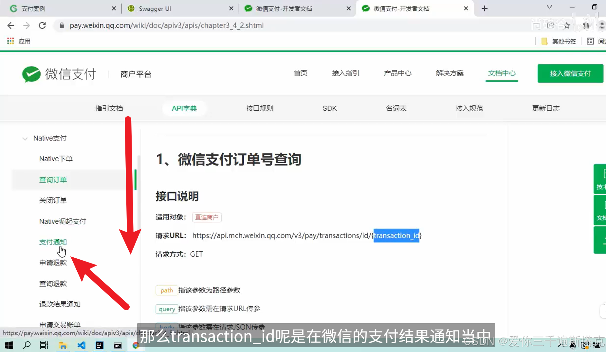Open 查询订单 in the sidebar
Screen dimensions: 606x352
tap(53, 180)
